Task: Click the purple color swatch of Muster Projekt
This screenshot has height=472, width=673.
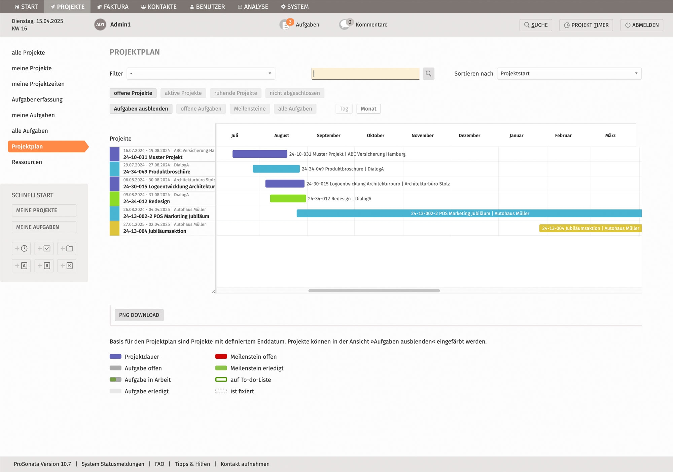Action: click(114, 154)
